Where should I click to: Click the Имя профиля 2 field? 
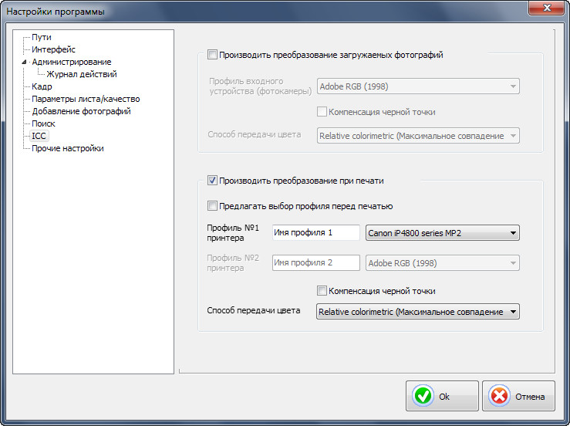[316, 262]
